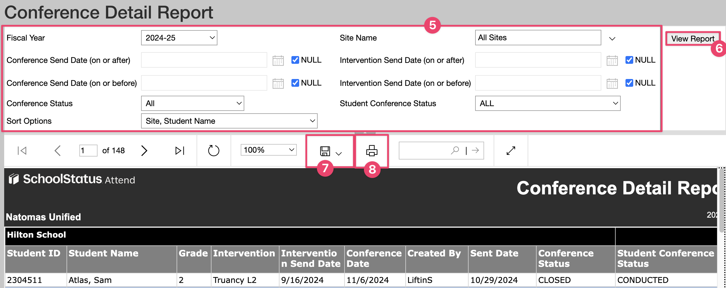This screenshot has height=288, width=726.
Task: Click the Intervention Send Date on or before field
Action: 538,83
